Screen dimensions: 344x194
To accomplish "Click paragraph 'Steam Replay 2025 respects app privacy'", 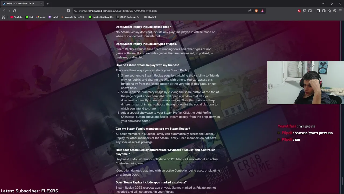I will pos(166,190).
